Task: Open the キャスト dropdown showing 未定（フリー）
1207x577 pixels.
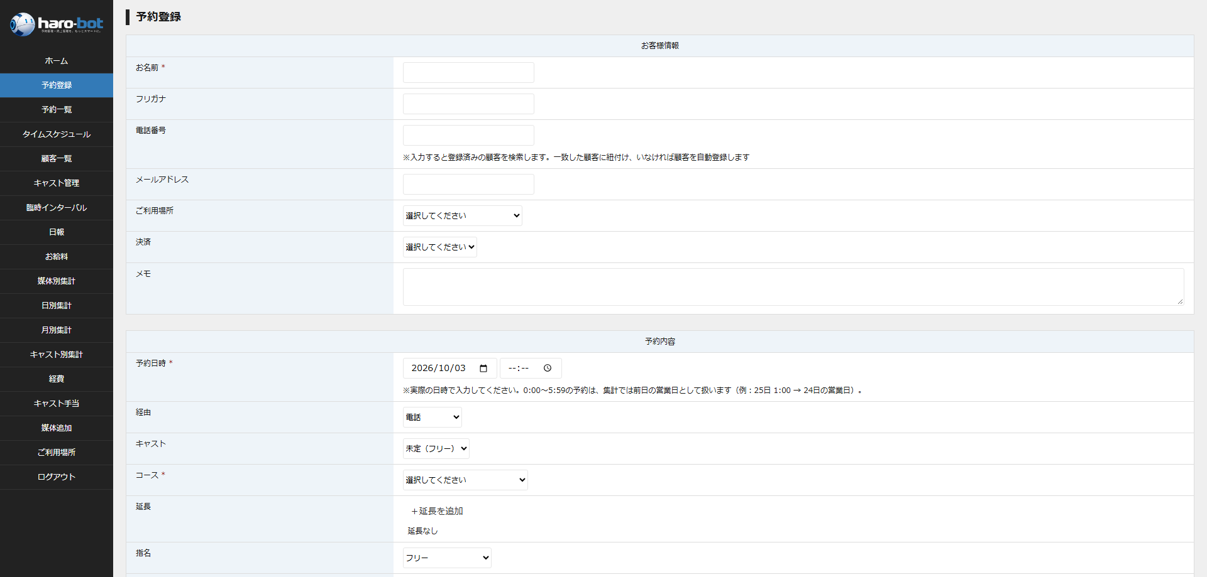Action: pos(436,449)
